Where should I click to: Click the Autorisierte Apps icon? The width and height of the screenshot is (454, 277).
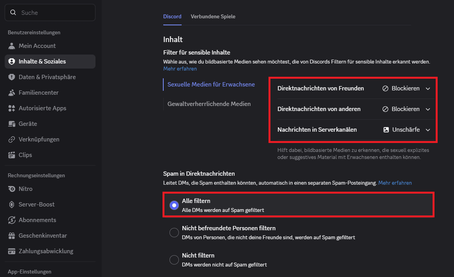[12, 108]
